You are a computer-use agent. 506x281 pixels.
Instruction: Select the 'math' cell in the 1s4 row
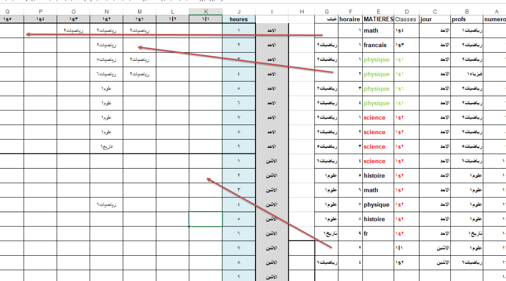pos(378,31)
